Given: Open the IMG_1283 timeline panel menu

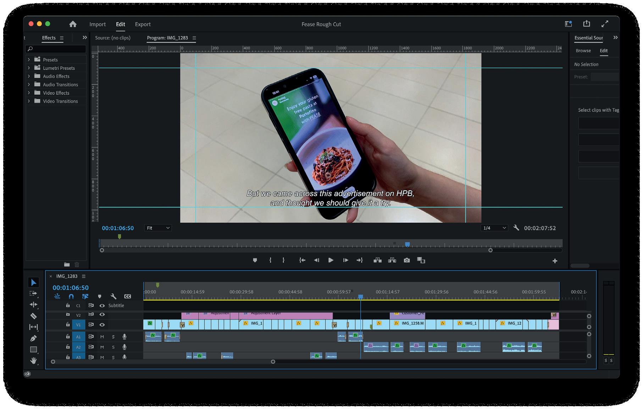Looking at the screenshot, I should click(x=84, y=276).
